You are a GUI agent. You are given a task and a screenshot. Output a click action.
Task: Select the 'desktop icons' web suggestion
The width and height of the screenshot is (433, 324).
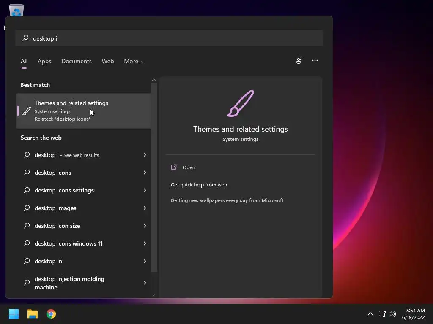click(83, 173)
